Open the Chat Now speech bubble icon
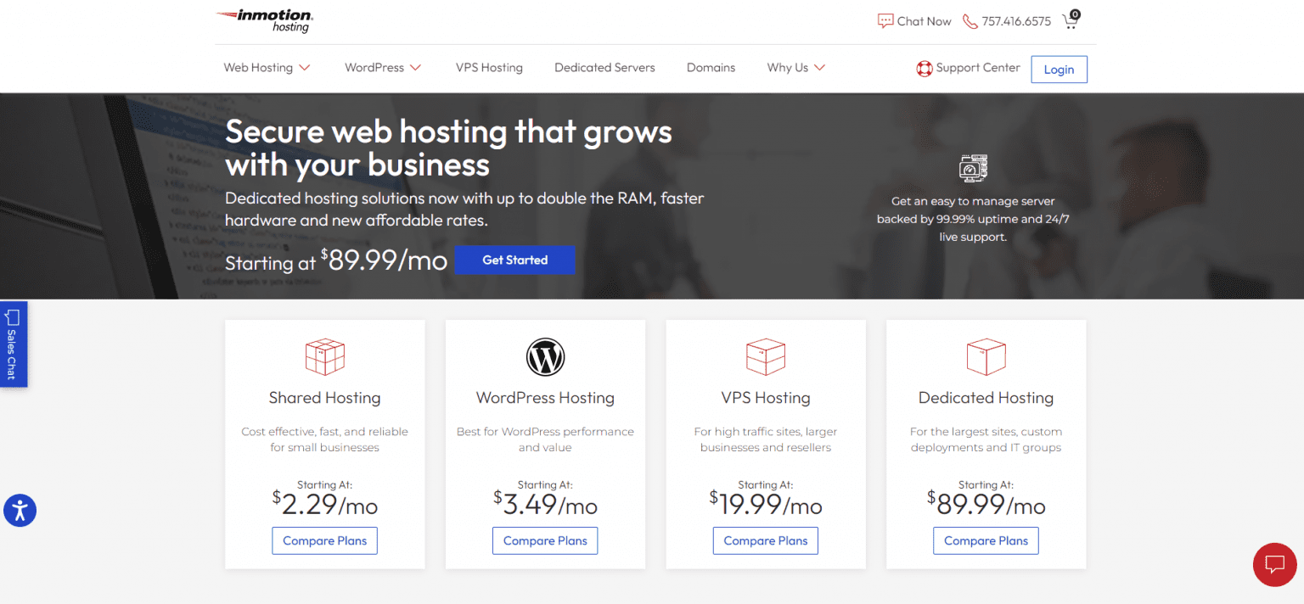 [x=885, y=20]
